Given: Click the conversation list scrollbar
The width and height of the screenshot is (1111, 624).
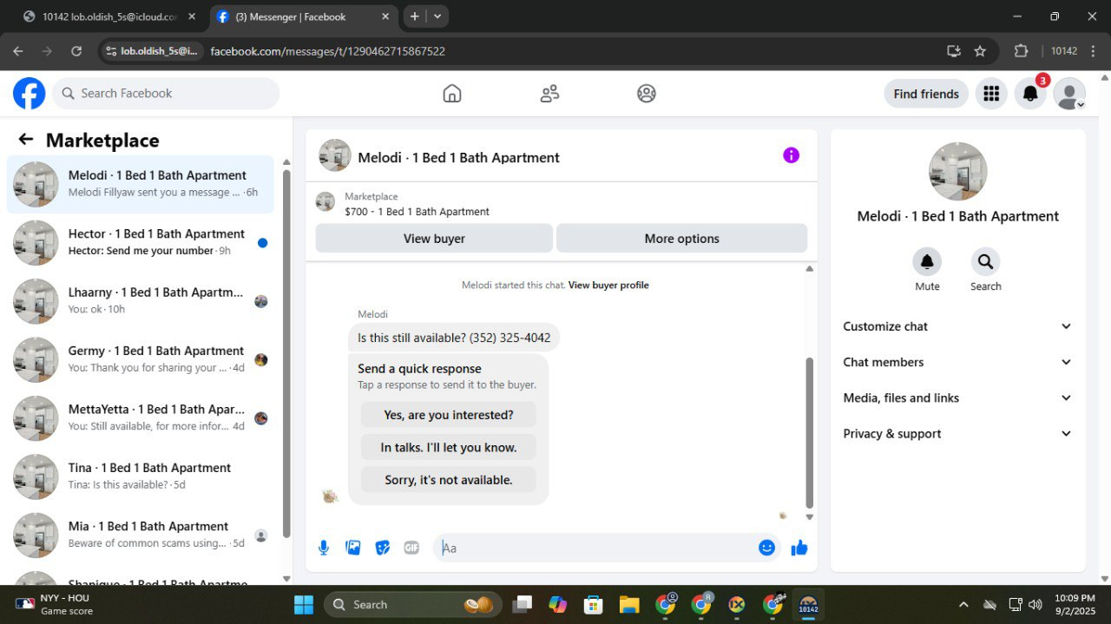Looking at the screenshot, I should (x=286, y=354).
